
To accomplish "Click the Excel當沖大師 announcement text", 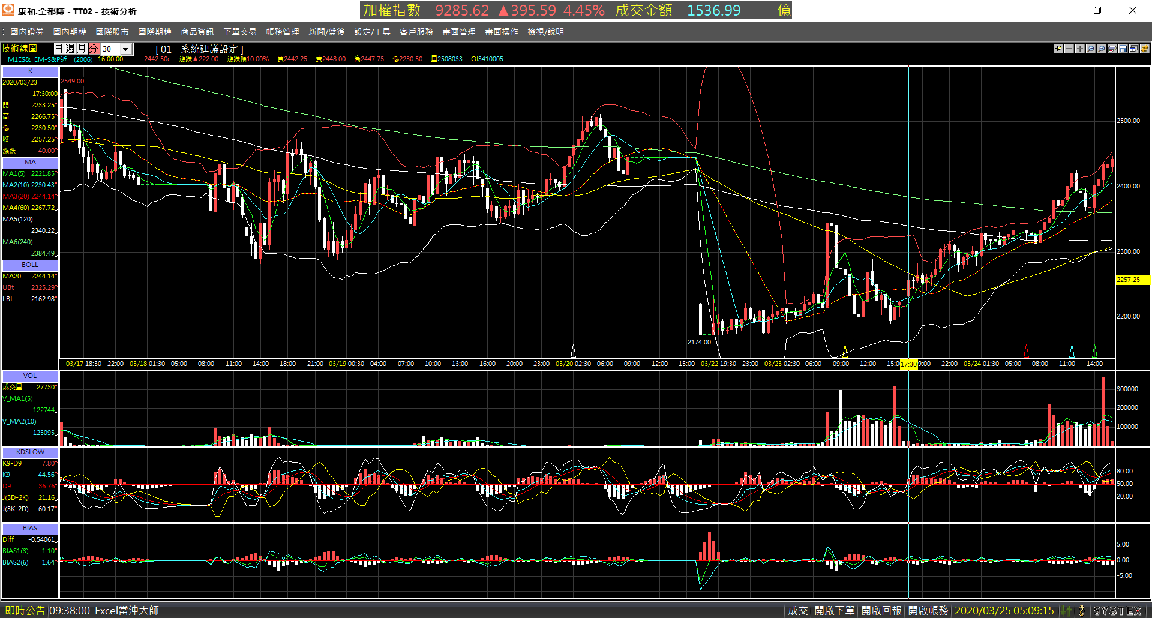I will [127, 611].
